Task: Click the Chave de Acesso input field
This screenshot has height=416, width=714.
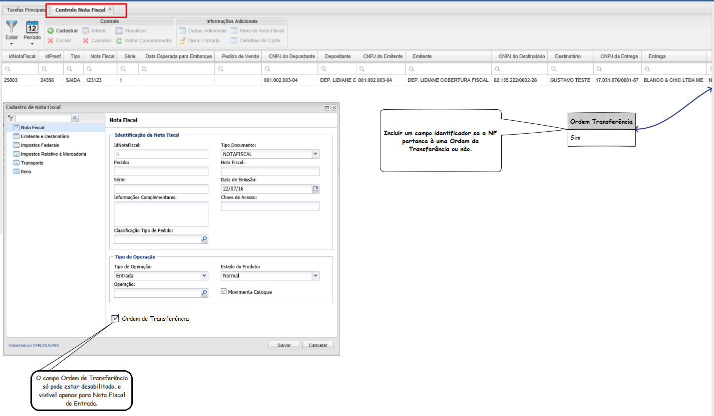Action: [270, 207]
